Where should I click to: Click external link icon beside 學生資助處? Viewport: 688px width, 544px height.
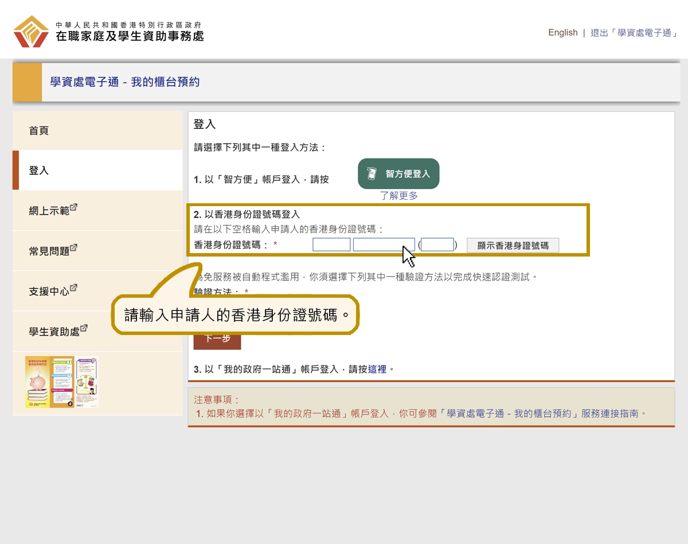[84, 328]
